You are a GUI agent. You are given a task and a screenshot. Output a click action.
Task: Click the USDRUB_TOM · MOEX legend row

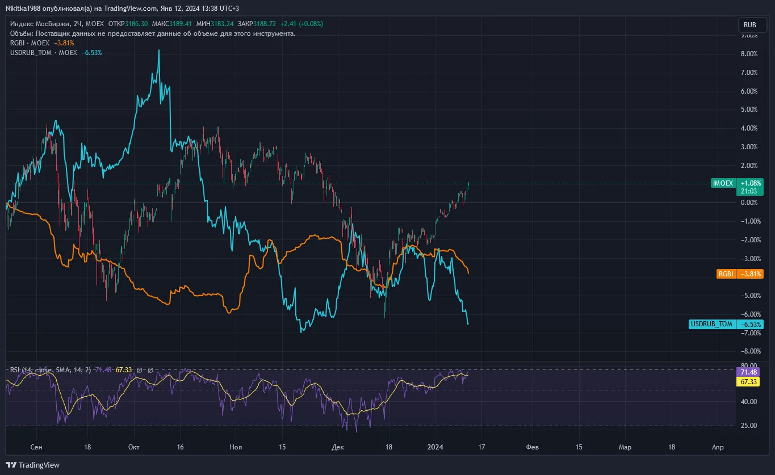[x=56, y=52]
